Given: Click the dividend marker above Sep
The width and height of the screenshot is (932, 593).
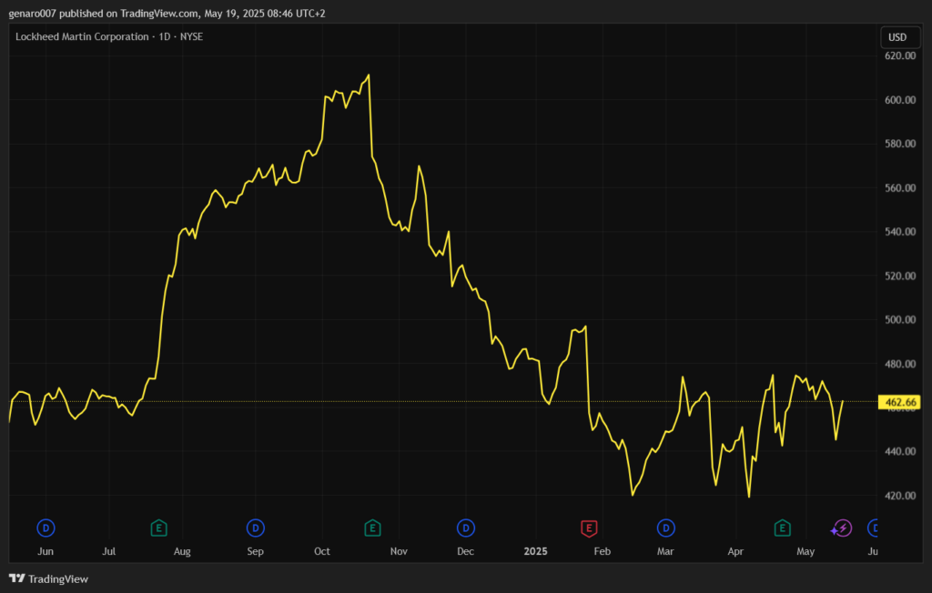Looking at the screenshot, I should (256, 528).
